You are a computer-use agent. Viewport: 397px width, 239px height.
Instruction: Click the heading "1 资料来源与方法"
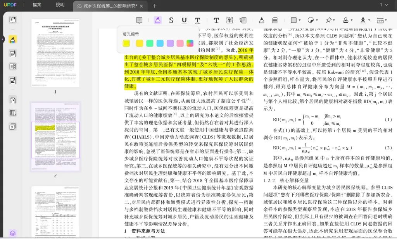[x=145, y=231]
